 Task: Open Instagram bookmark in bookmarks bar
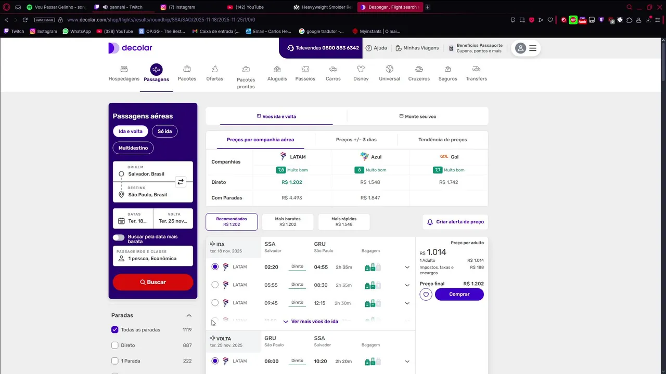click(43, 31)
